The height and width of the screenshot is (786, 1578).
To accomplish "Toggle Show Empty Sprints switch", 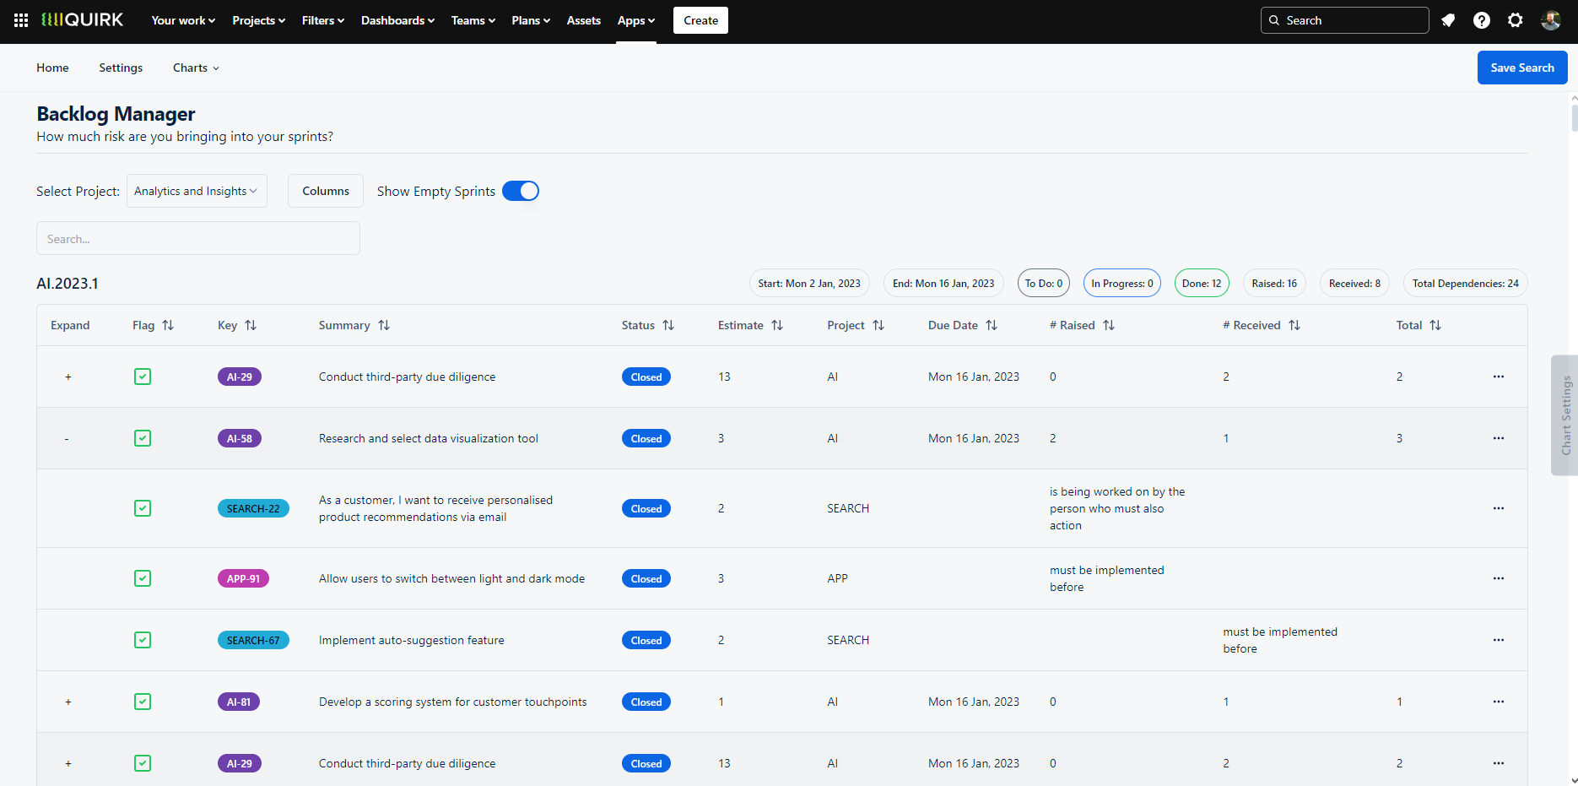I will [x=521, y=191].
